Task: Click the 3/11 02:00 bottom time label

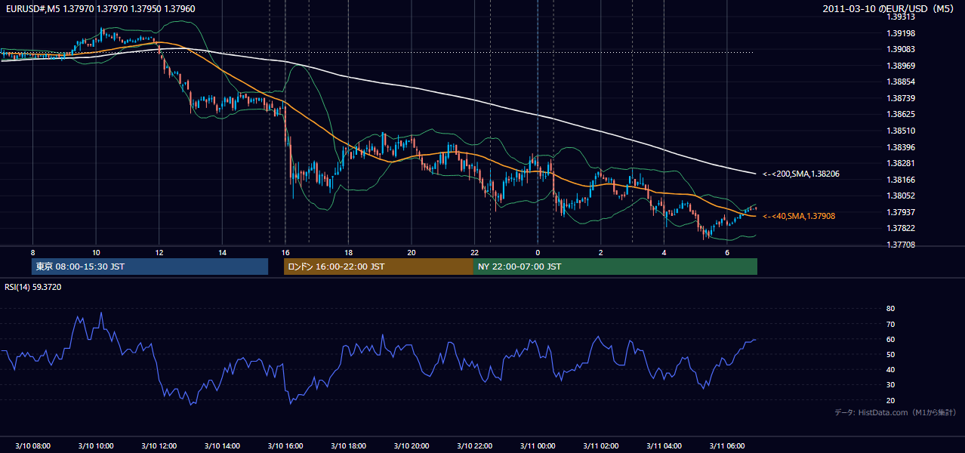Action: click(600, 446)
